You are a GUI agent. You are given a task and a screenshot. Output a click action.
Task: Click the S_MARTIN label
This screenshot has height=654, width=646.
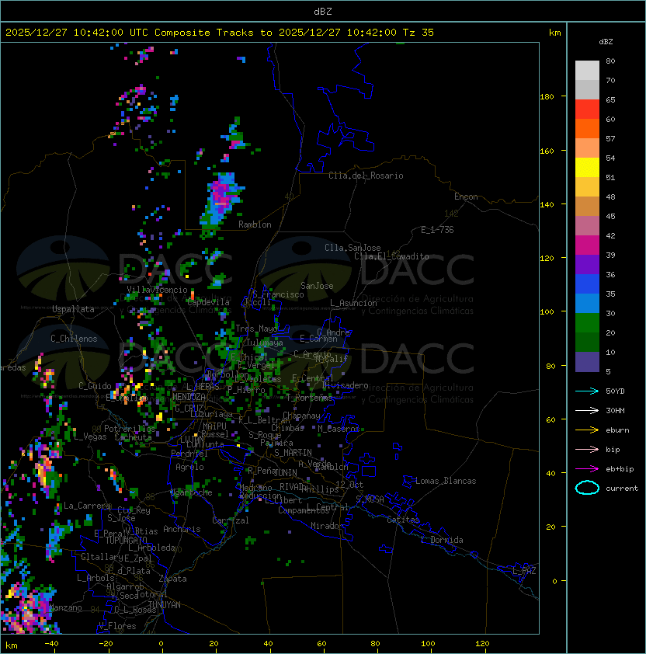click(293, 453)
